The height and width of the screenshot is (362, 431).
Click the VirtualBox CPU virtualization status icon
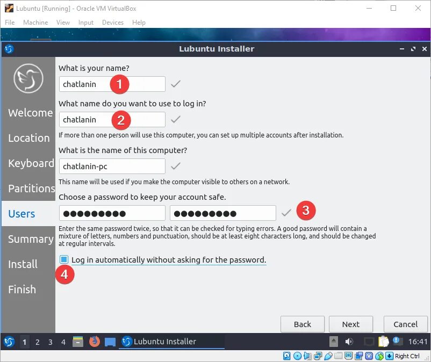click(x=369, y=356)
